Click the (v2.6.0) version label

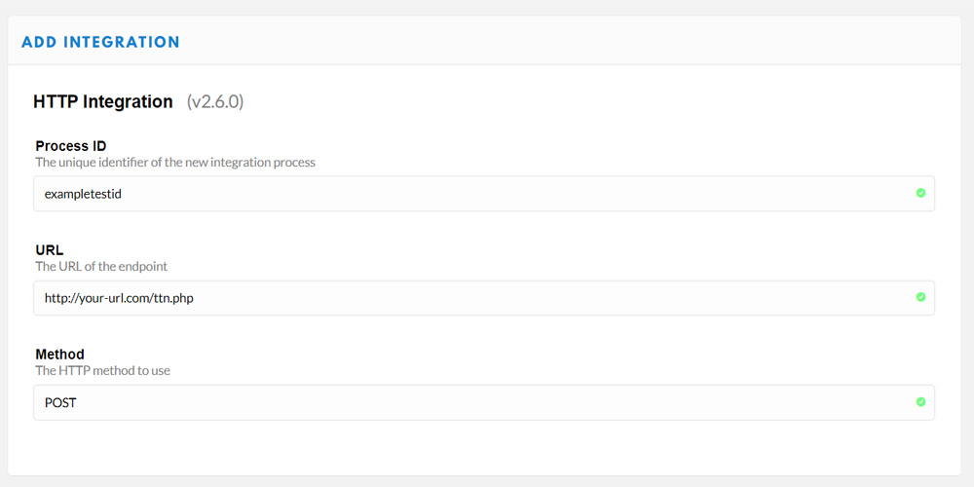click(x=215, y=102)
